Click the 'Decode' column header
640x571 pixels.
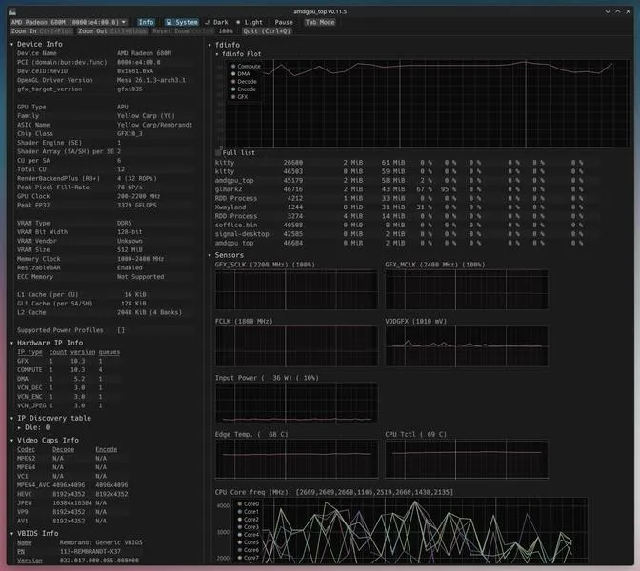click(x=63, y=449)
